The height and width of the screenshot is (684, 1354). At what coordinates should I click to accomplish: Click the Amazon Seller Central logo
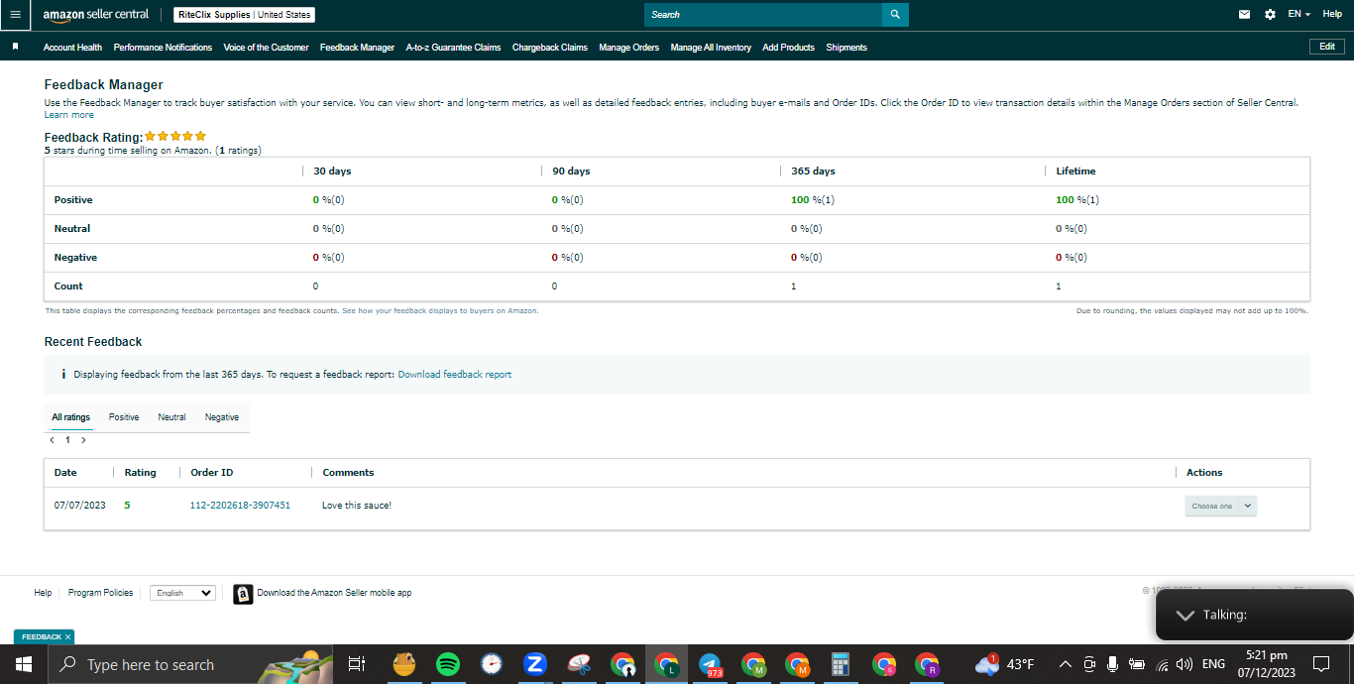coord(96,15)
